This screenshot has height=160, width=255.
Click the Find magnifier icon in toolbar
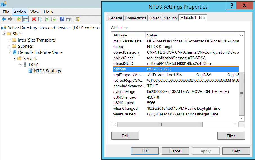point(77,19)
